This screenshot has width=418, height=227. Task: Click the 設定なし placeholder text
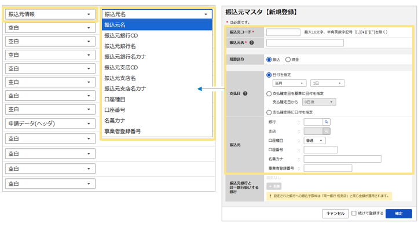pyautogui.click(x=273, y=178)
